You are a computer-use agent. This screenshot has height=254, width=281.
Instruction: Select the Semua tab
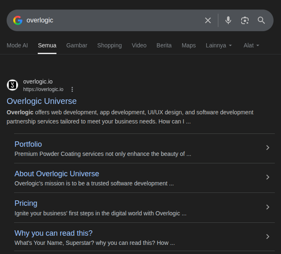(47, 45)
